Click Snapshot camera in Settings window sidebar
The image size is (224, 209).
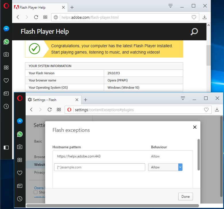(20, 147)
